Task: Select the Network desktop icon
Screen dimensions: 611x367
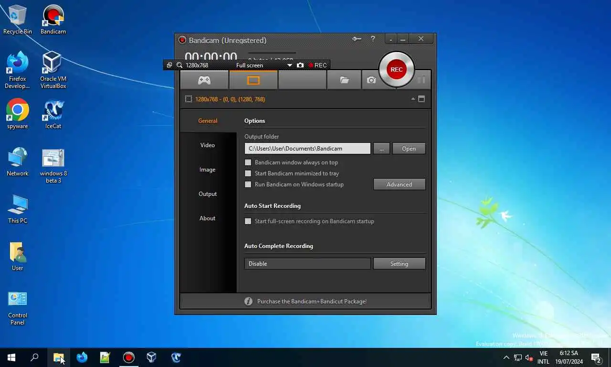Action: (x=18, y=162)
